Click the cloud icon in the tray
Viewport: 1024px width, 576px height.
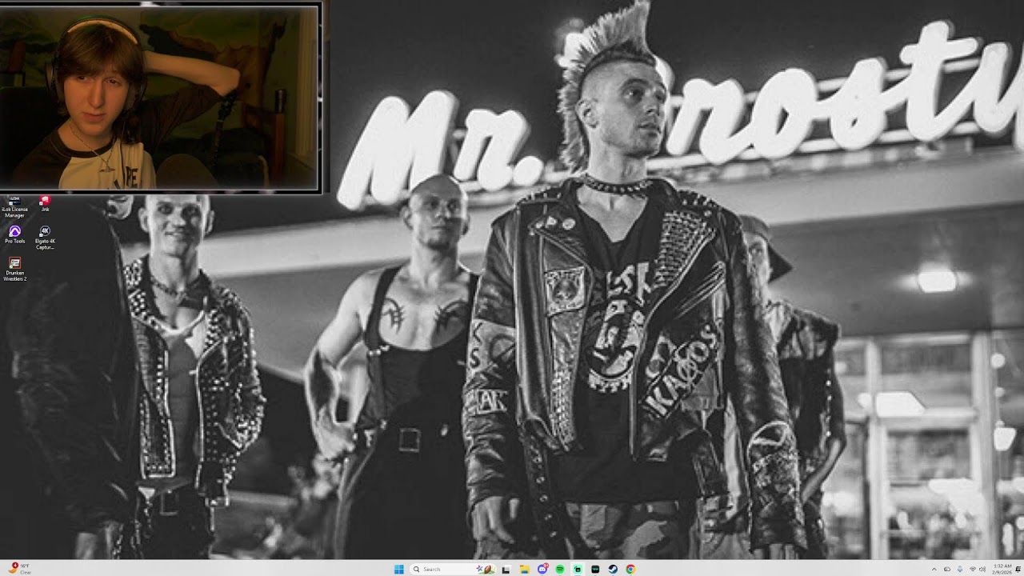coord(947,570)
